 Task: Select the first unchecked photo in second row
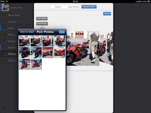point(25,52)
